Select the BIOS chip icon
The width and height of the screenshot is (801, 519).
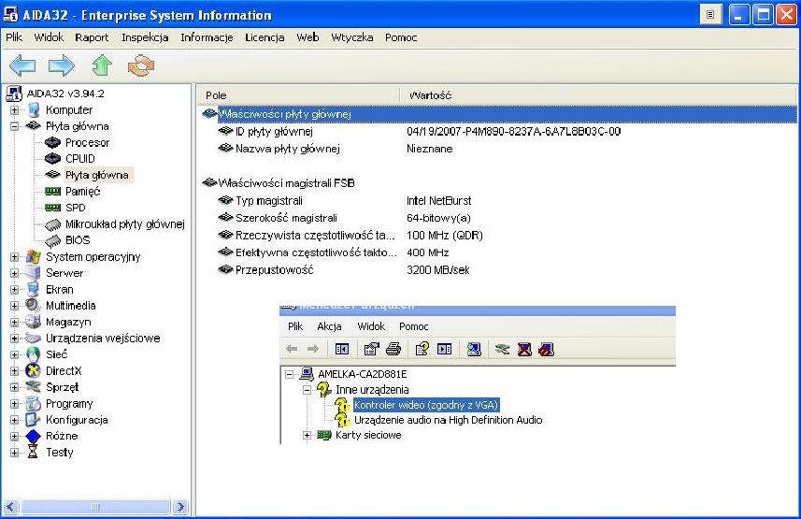click(x=52, y=240)
